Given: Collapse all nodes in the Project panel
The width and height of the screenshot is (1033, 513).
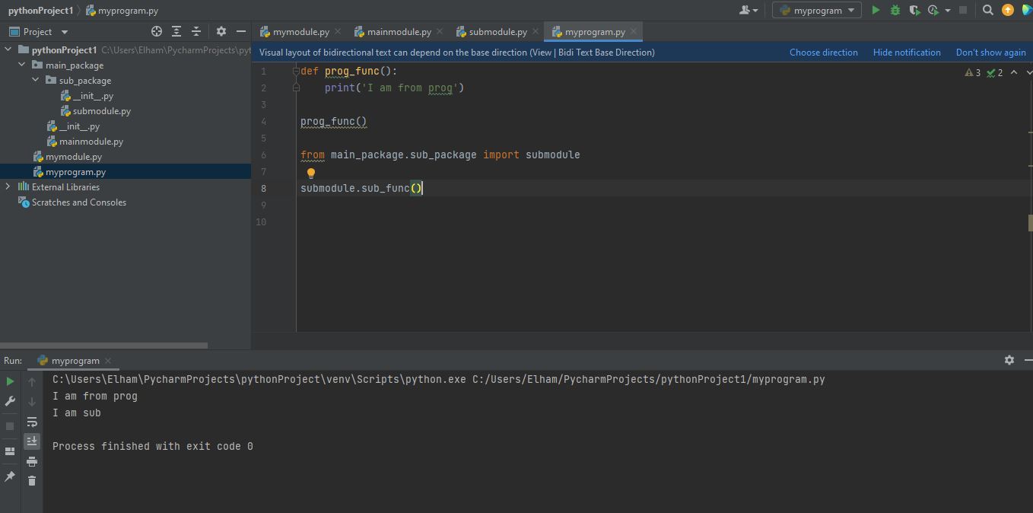Looking at the screenshot, I should pyautogui.click(x=196, y=31).
